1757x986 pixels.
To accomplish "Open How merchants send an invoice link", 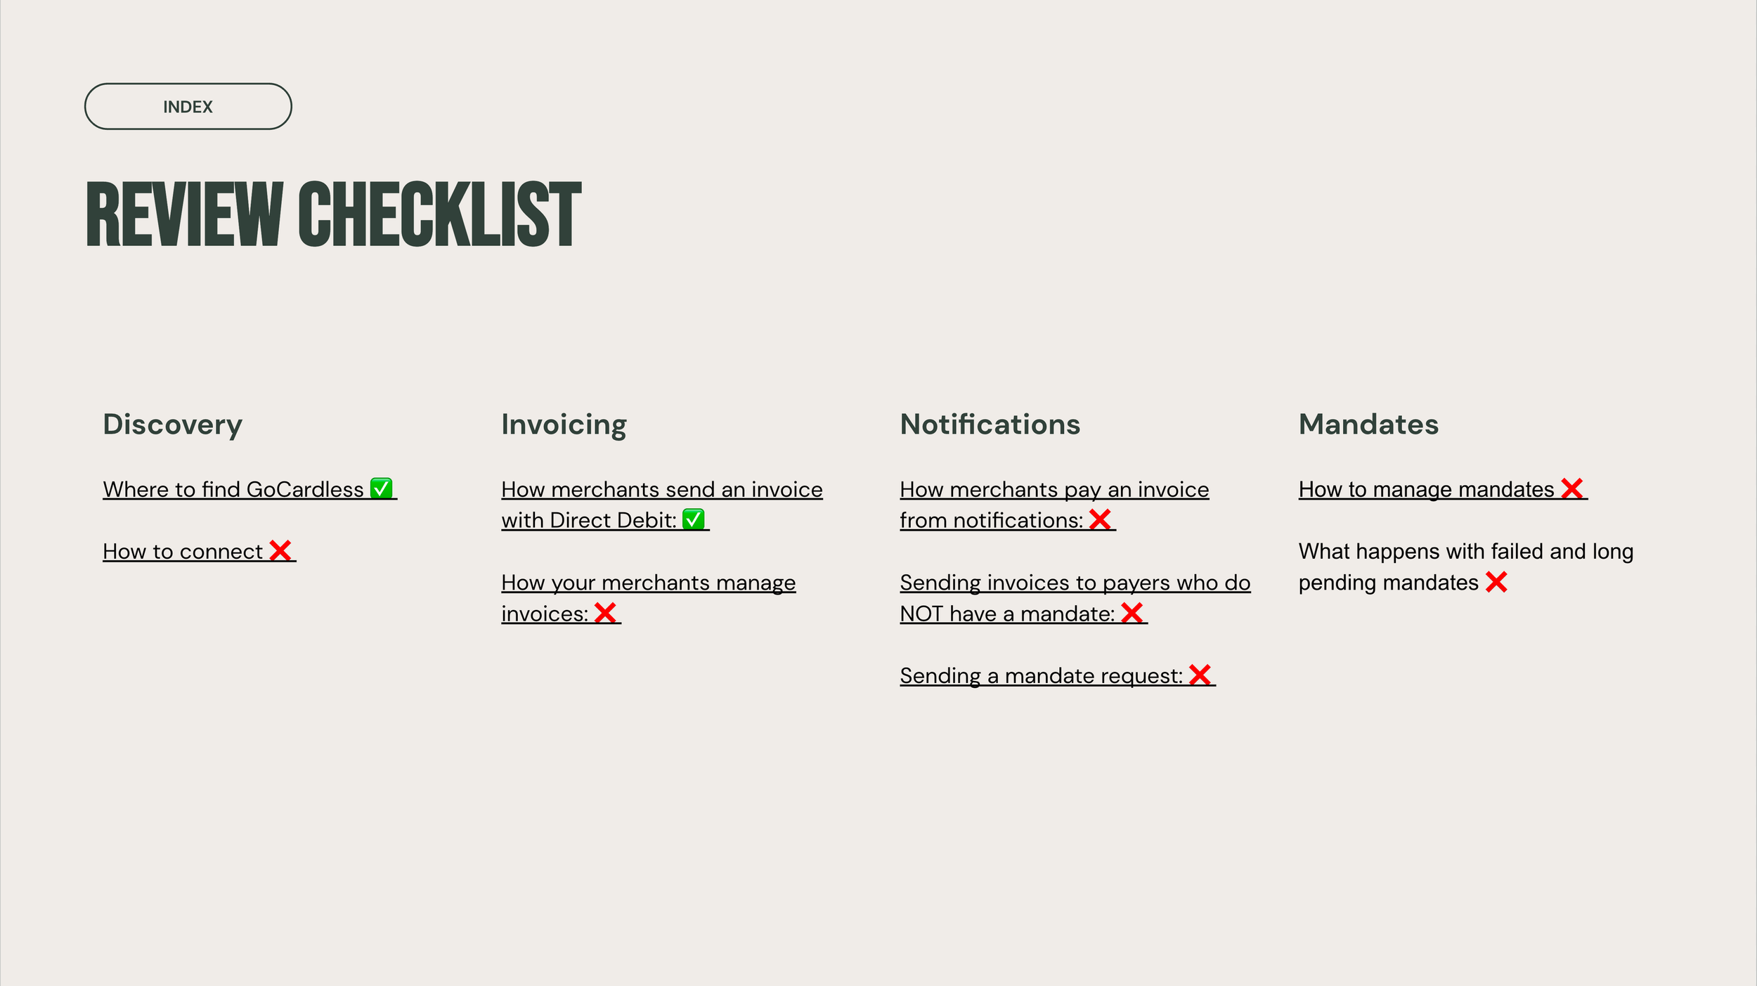I will tap(661, 505).
